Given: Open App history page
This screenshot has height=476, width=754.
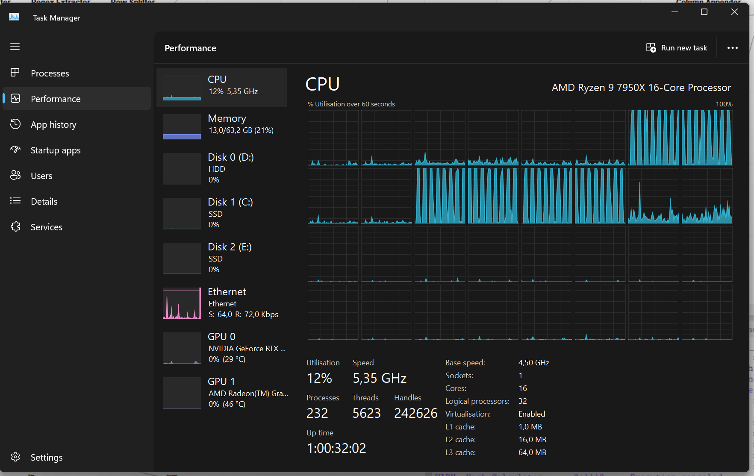Looking at the screenshot, I should 77,124.
